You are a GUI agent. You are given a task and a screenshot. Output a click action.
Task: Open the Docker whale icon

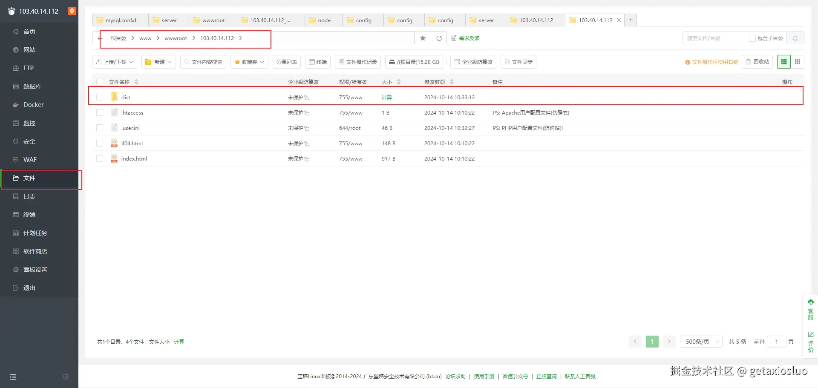[x=16, y=105]
